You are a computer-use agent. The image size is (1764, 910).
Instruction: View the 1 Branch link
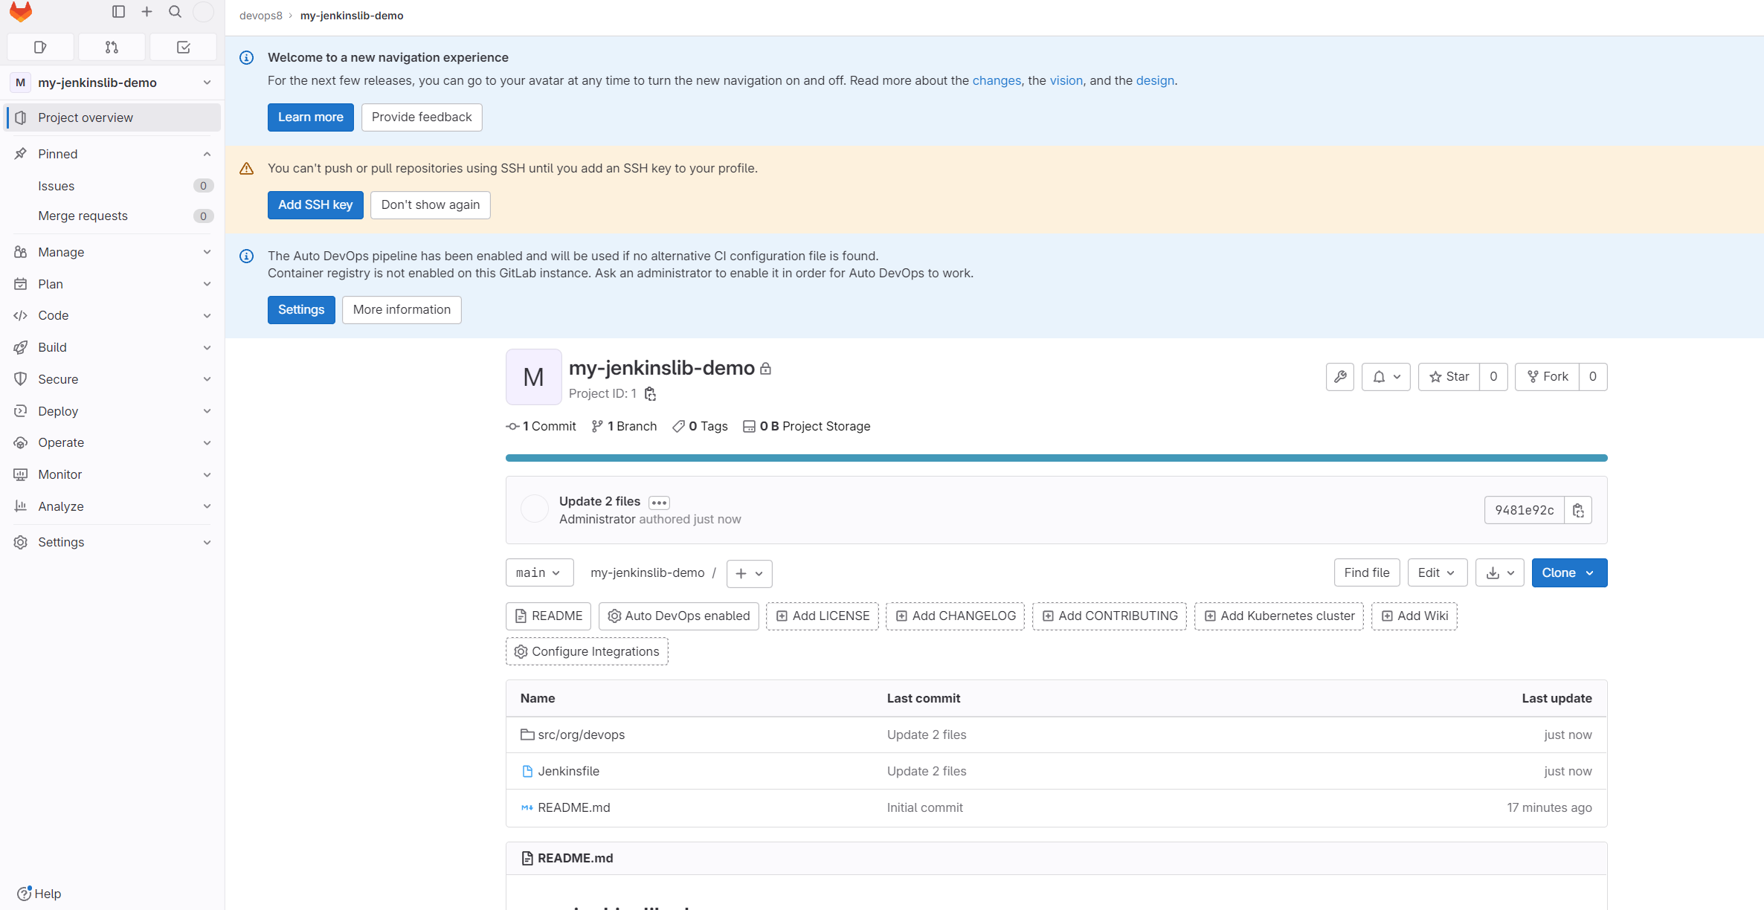(625, 426)
